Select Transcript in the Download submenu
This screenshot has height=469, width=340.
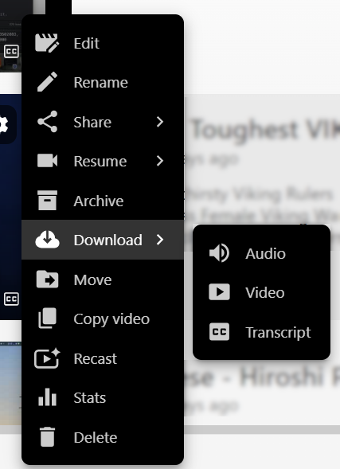(262, 332)
